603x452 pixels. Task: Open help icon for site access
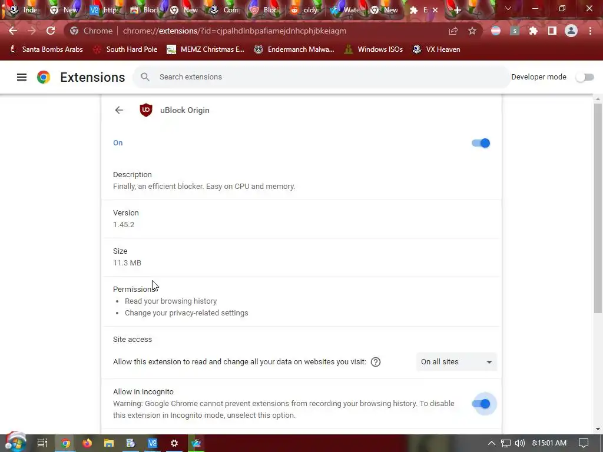(376, 362)
